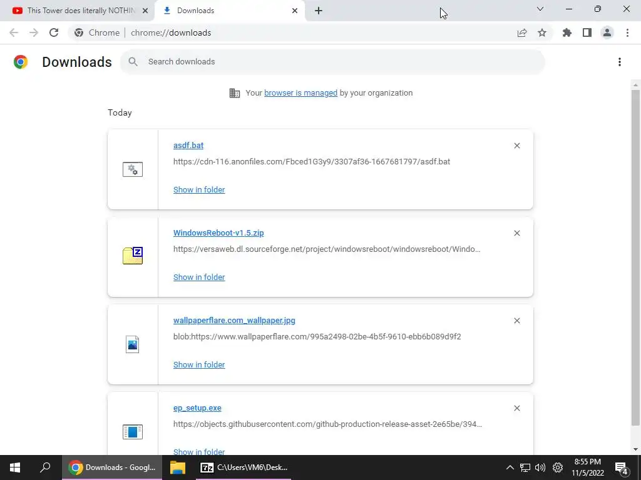
Task: Click the asdf.bat file type icon
Action: pos(133,169)
